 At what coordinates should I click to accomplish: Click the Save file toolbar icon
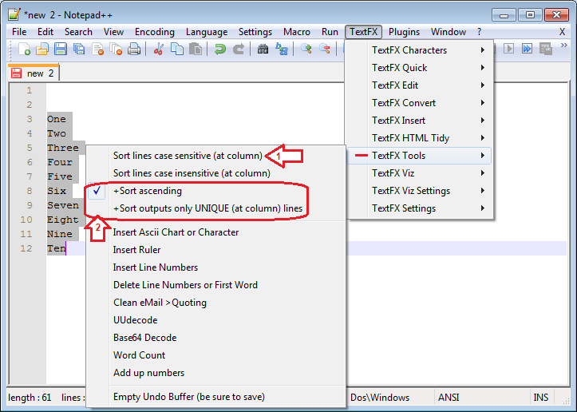tap(60, 50)
